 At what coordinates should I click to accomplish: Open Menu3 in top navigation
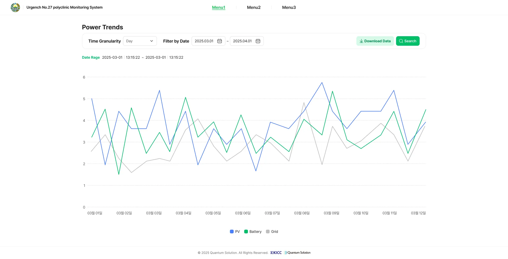pos(289,7)
